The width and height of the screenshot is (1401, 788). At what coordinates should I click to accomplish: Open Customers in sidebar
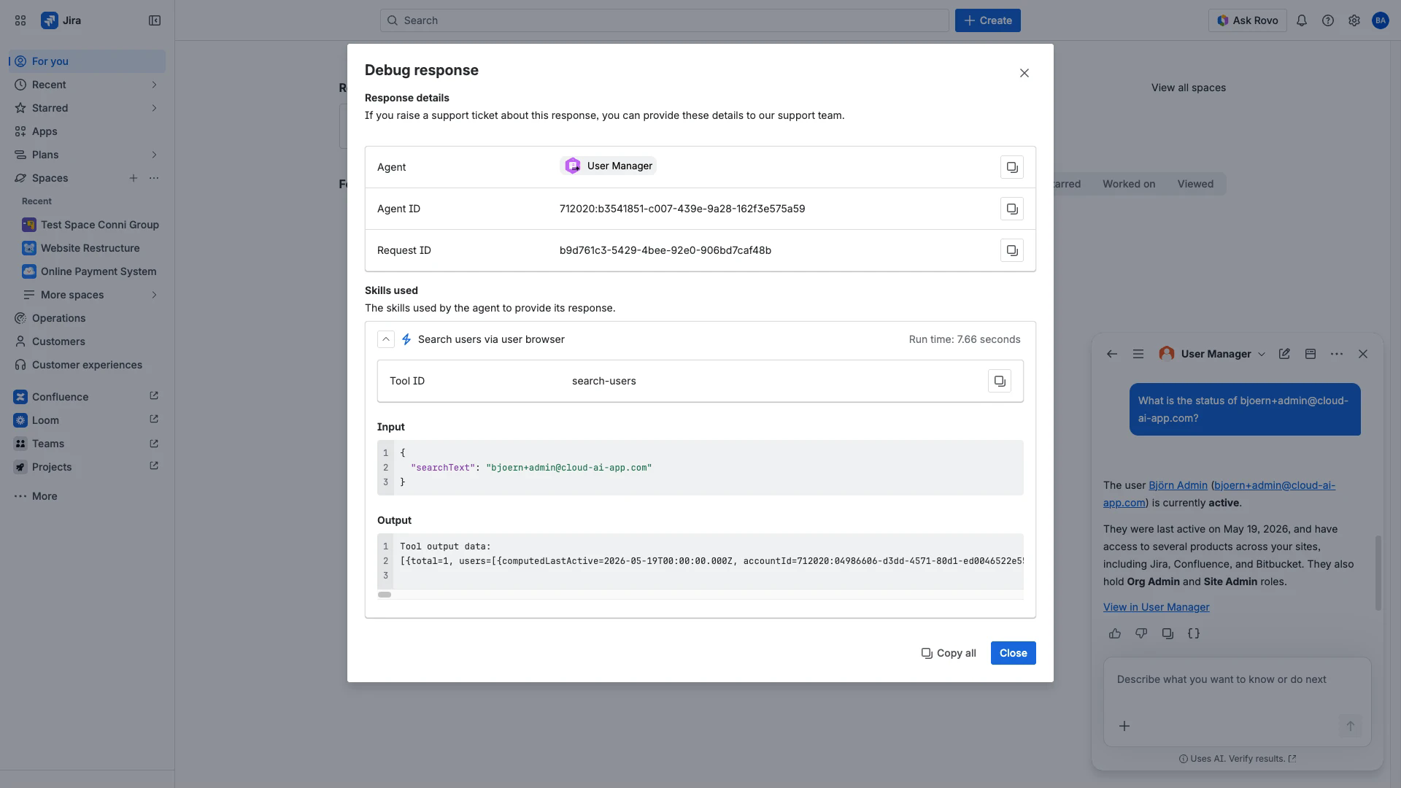[88, 341]
